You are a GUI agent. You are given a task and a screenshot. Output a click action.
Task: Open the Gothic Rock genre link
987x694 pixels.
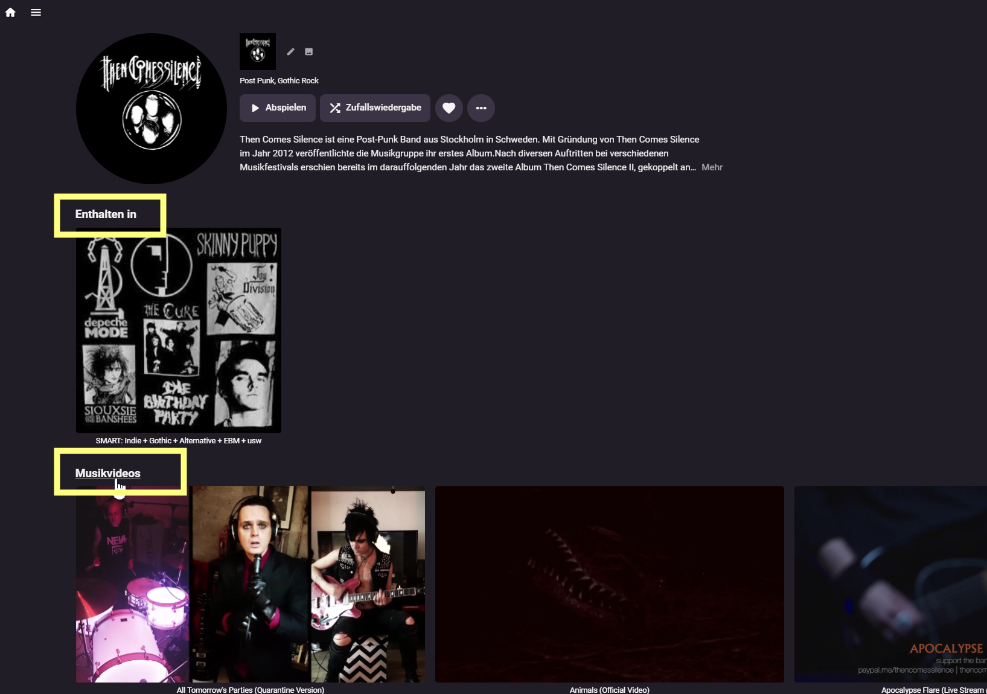298,81
